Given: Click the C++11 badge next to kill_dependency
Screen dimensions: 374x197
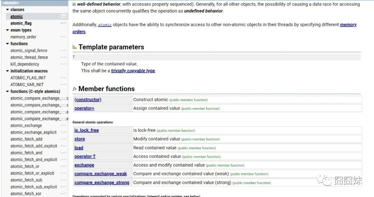Looking at the screenshot, I should click(63, 64).
